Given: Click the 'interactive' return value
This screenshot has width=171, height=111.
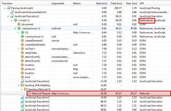Looking at the screenshot, I should tap(79, 53).
